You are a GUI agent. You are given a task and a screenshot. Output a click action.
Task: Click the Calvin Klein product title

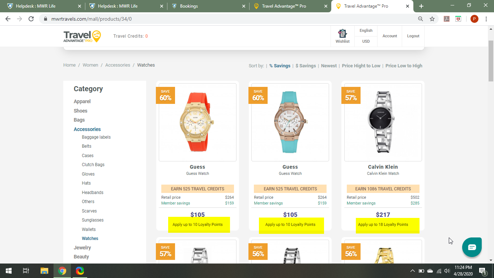coord(383,167)
